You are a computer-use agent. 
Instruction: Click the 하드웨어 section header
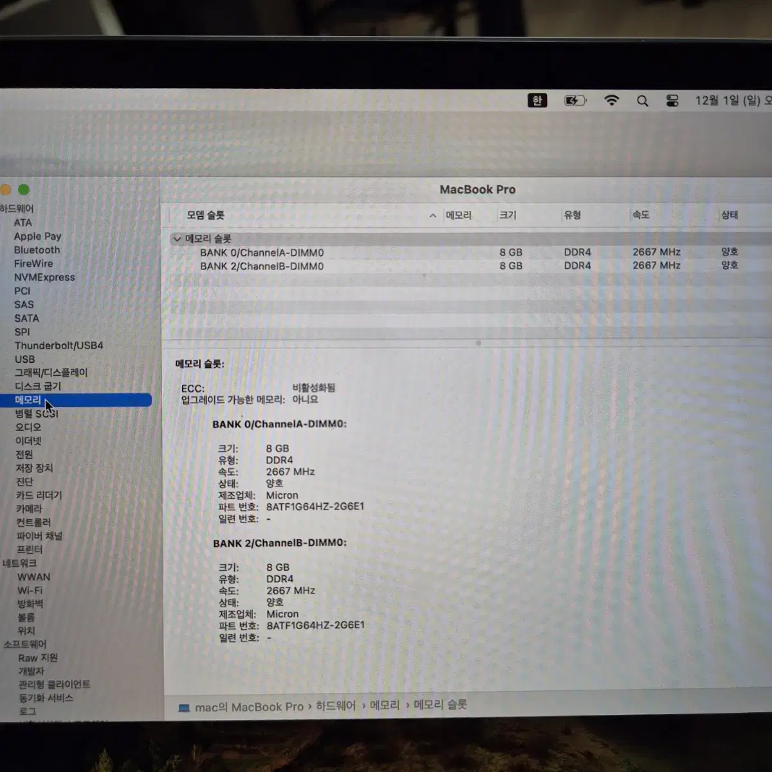click(x=17, y=208)
